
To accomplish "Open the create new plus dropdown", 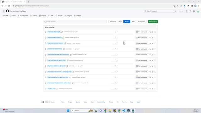I will pyautogui.click(x=182, y=11).
